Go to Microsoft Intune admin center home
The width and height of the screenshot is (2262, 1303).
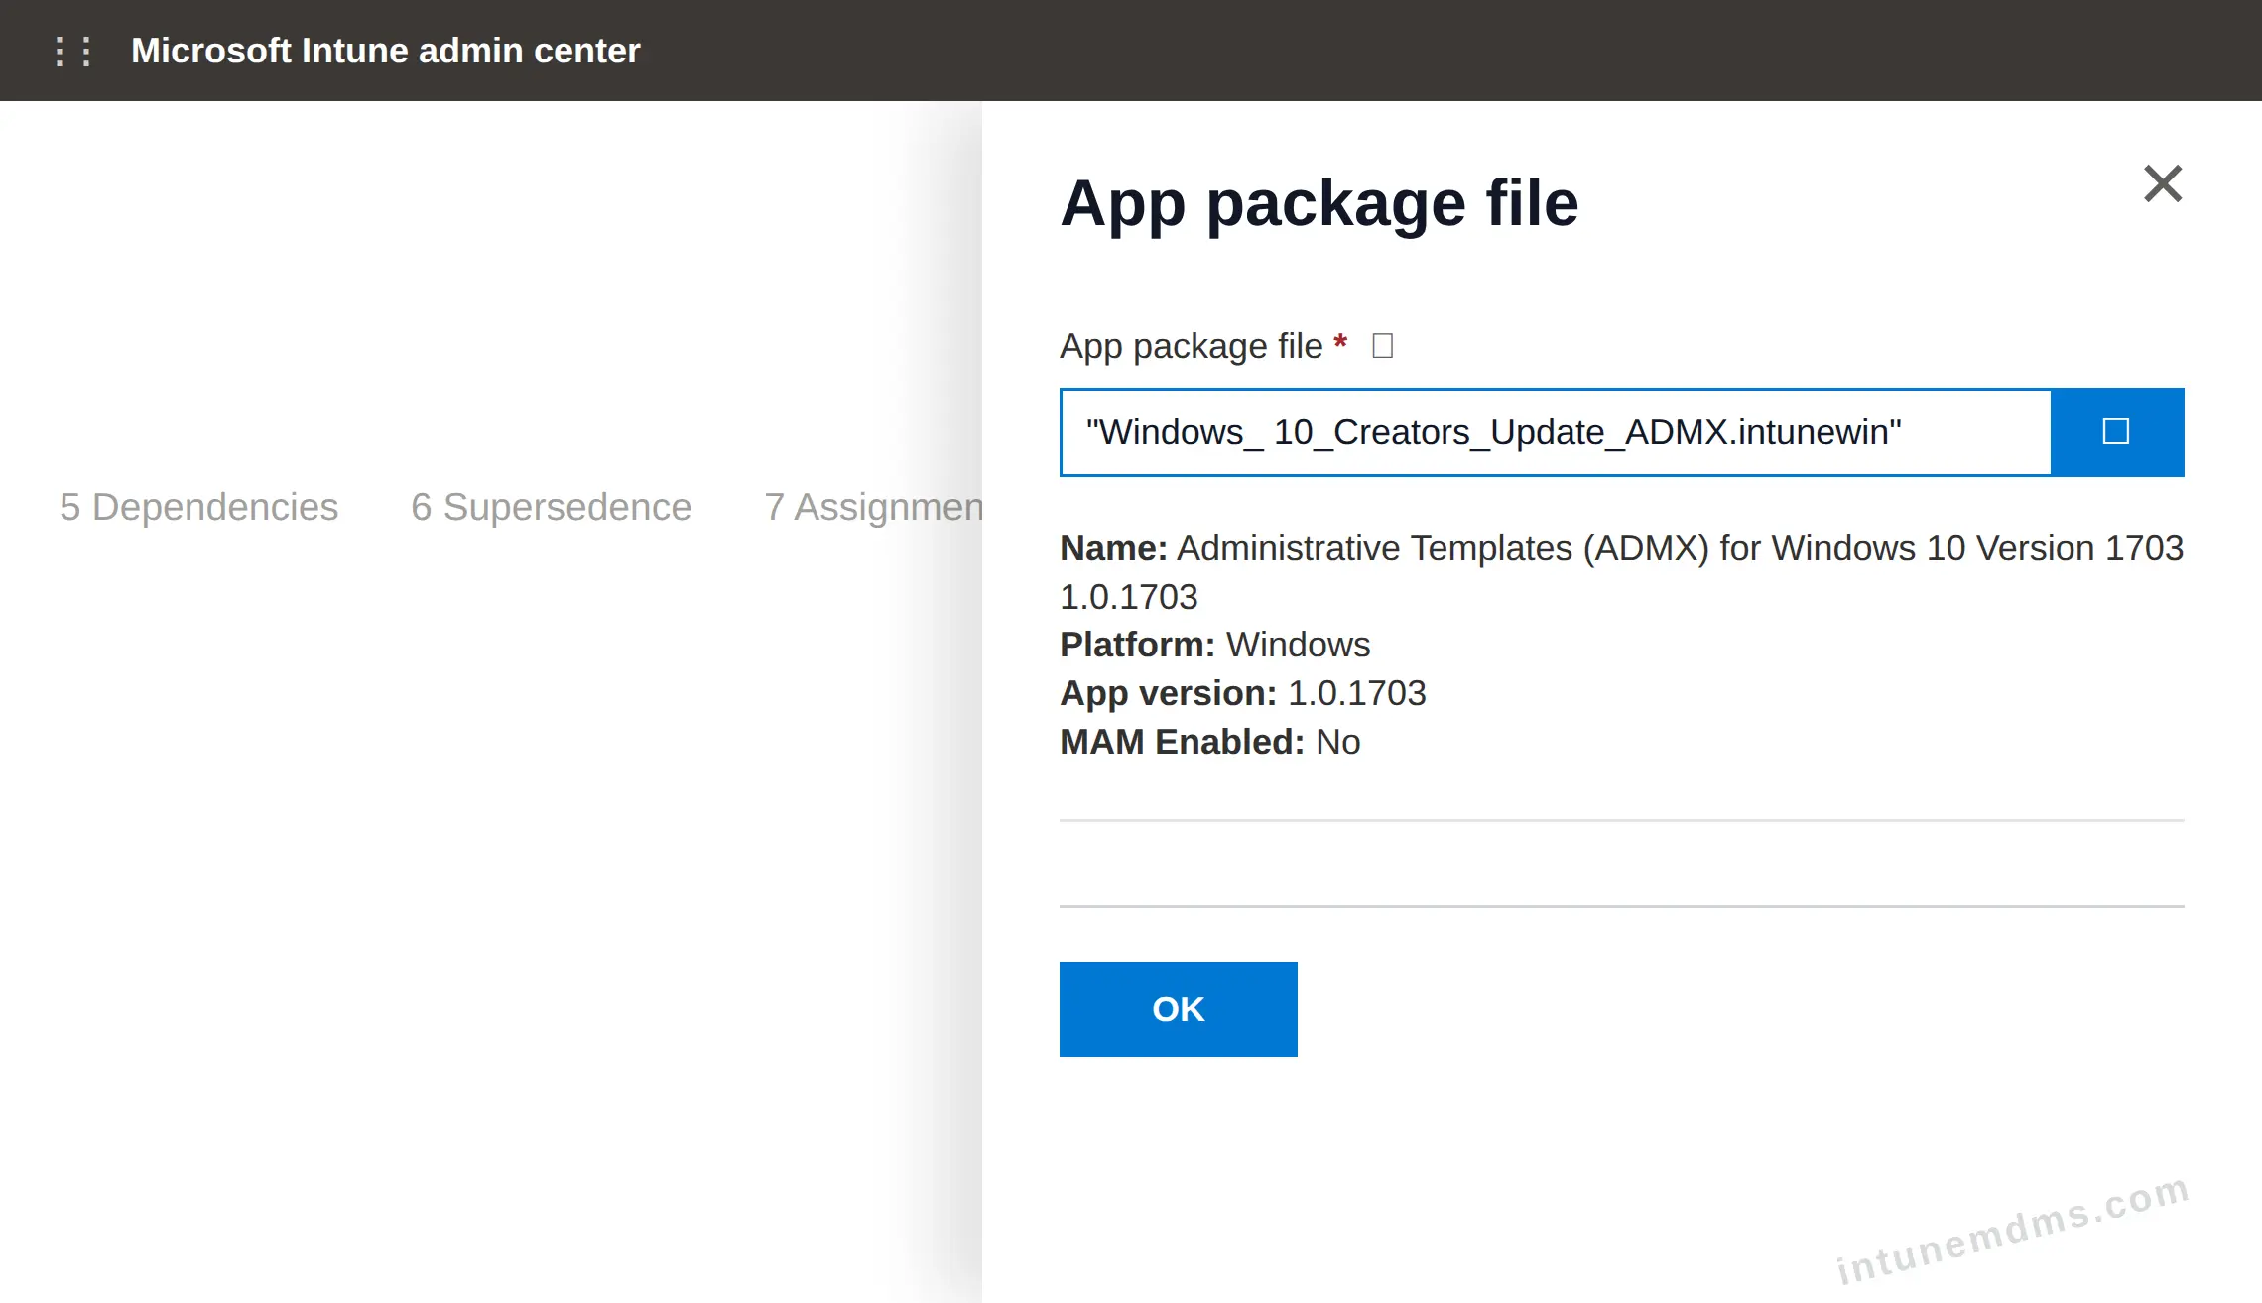click(385, 51)
